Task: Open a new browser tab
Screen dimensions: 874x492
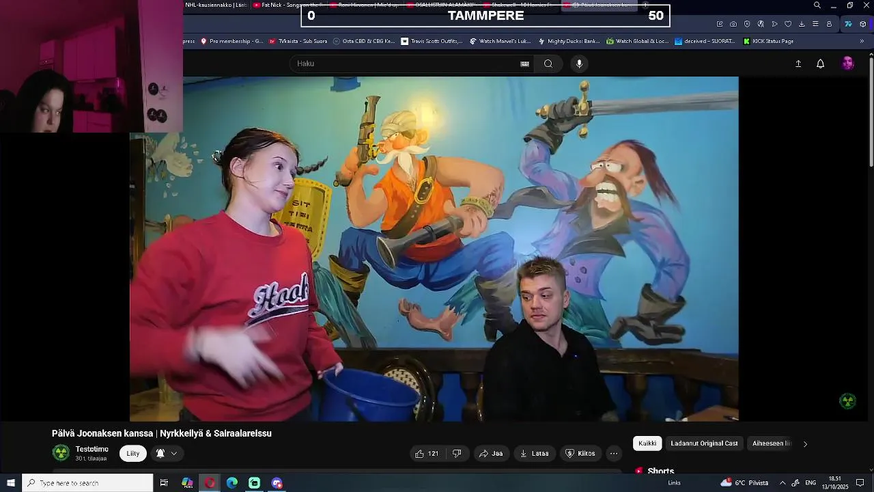Action: point(645,5)
